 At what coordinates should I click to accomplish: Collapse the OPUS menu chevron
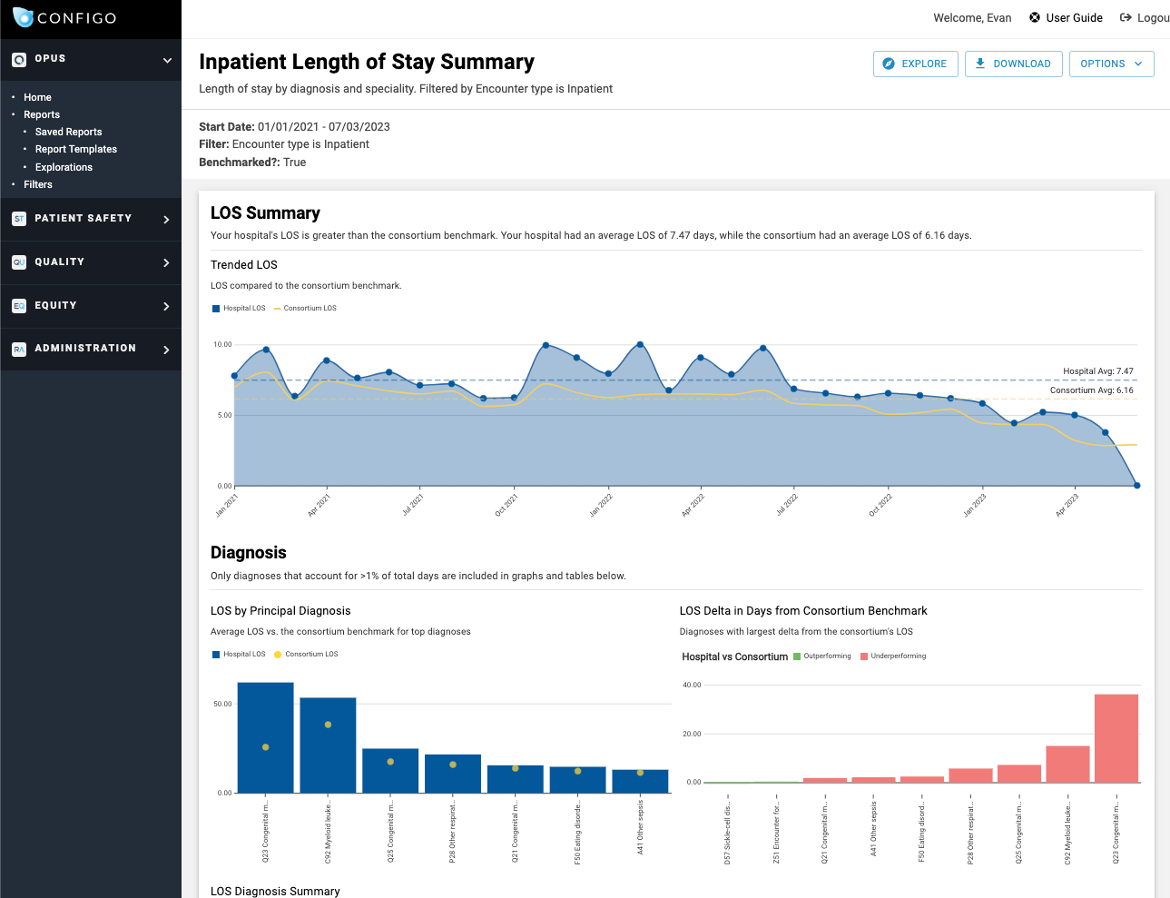pos(167,61)
